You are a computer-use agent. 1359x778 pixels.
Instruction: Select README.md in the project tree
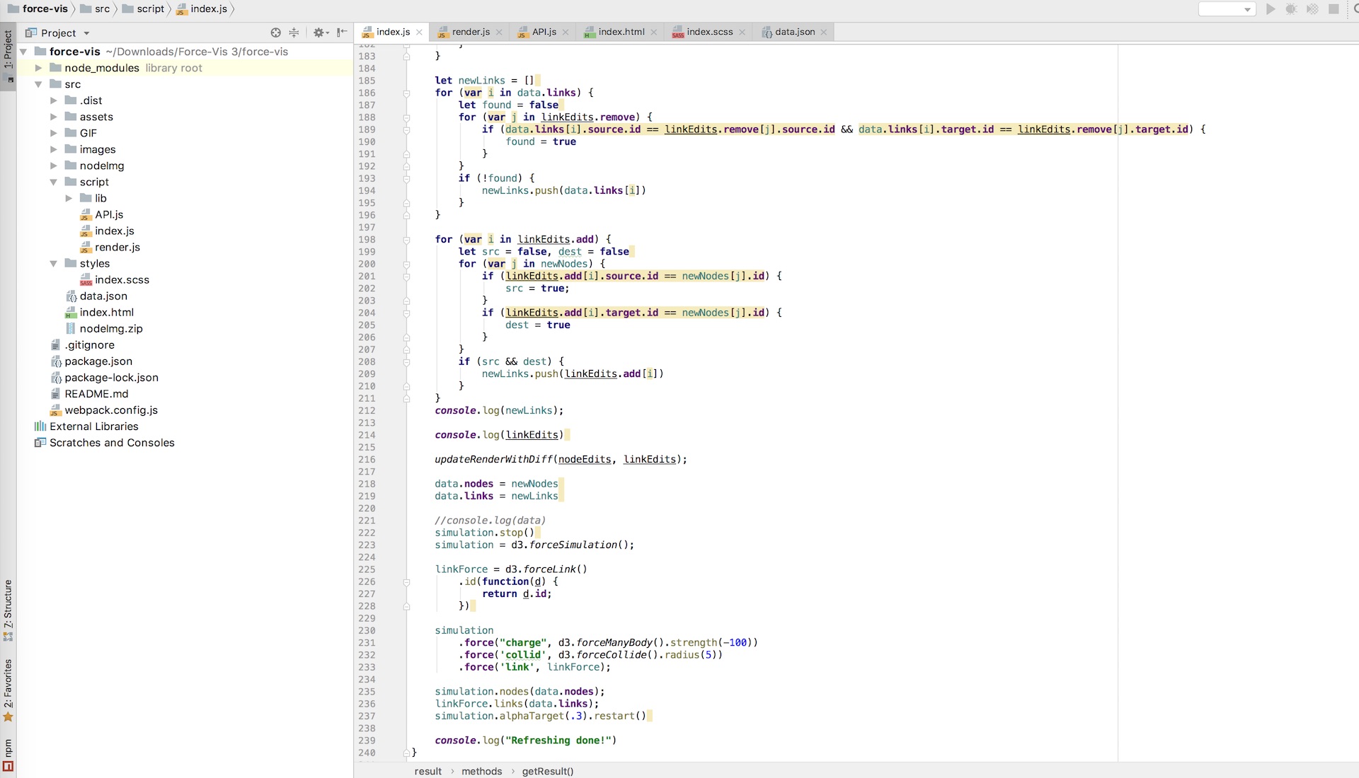click(96, 394)
